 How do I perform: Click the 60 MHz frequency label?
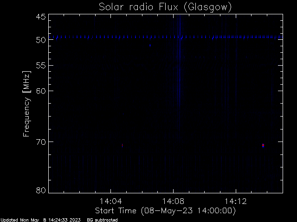[x=41, y=91]
